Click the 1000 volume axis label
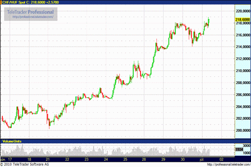This screenshot has height=167, width=251. (x=246, y=153)
